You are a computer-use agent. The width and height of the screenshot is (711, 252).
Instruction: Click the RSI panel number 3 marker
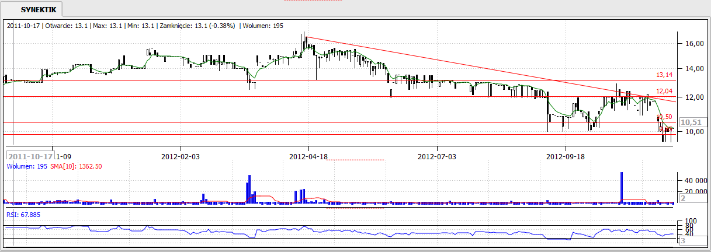tap(682, 240)
